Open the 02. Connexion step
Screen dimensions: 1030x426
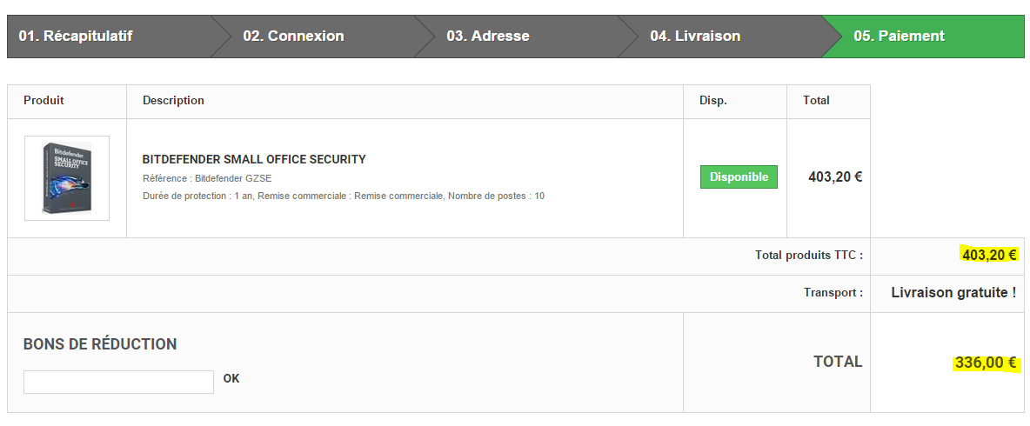click(293, 37)
